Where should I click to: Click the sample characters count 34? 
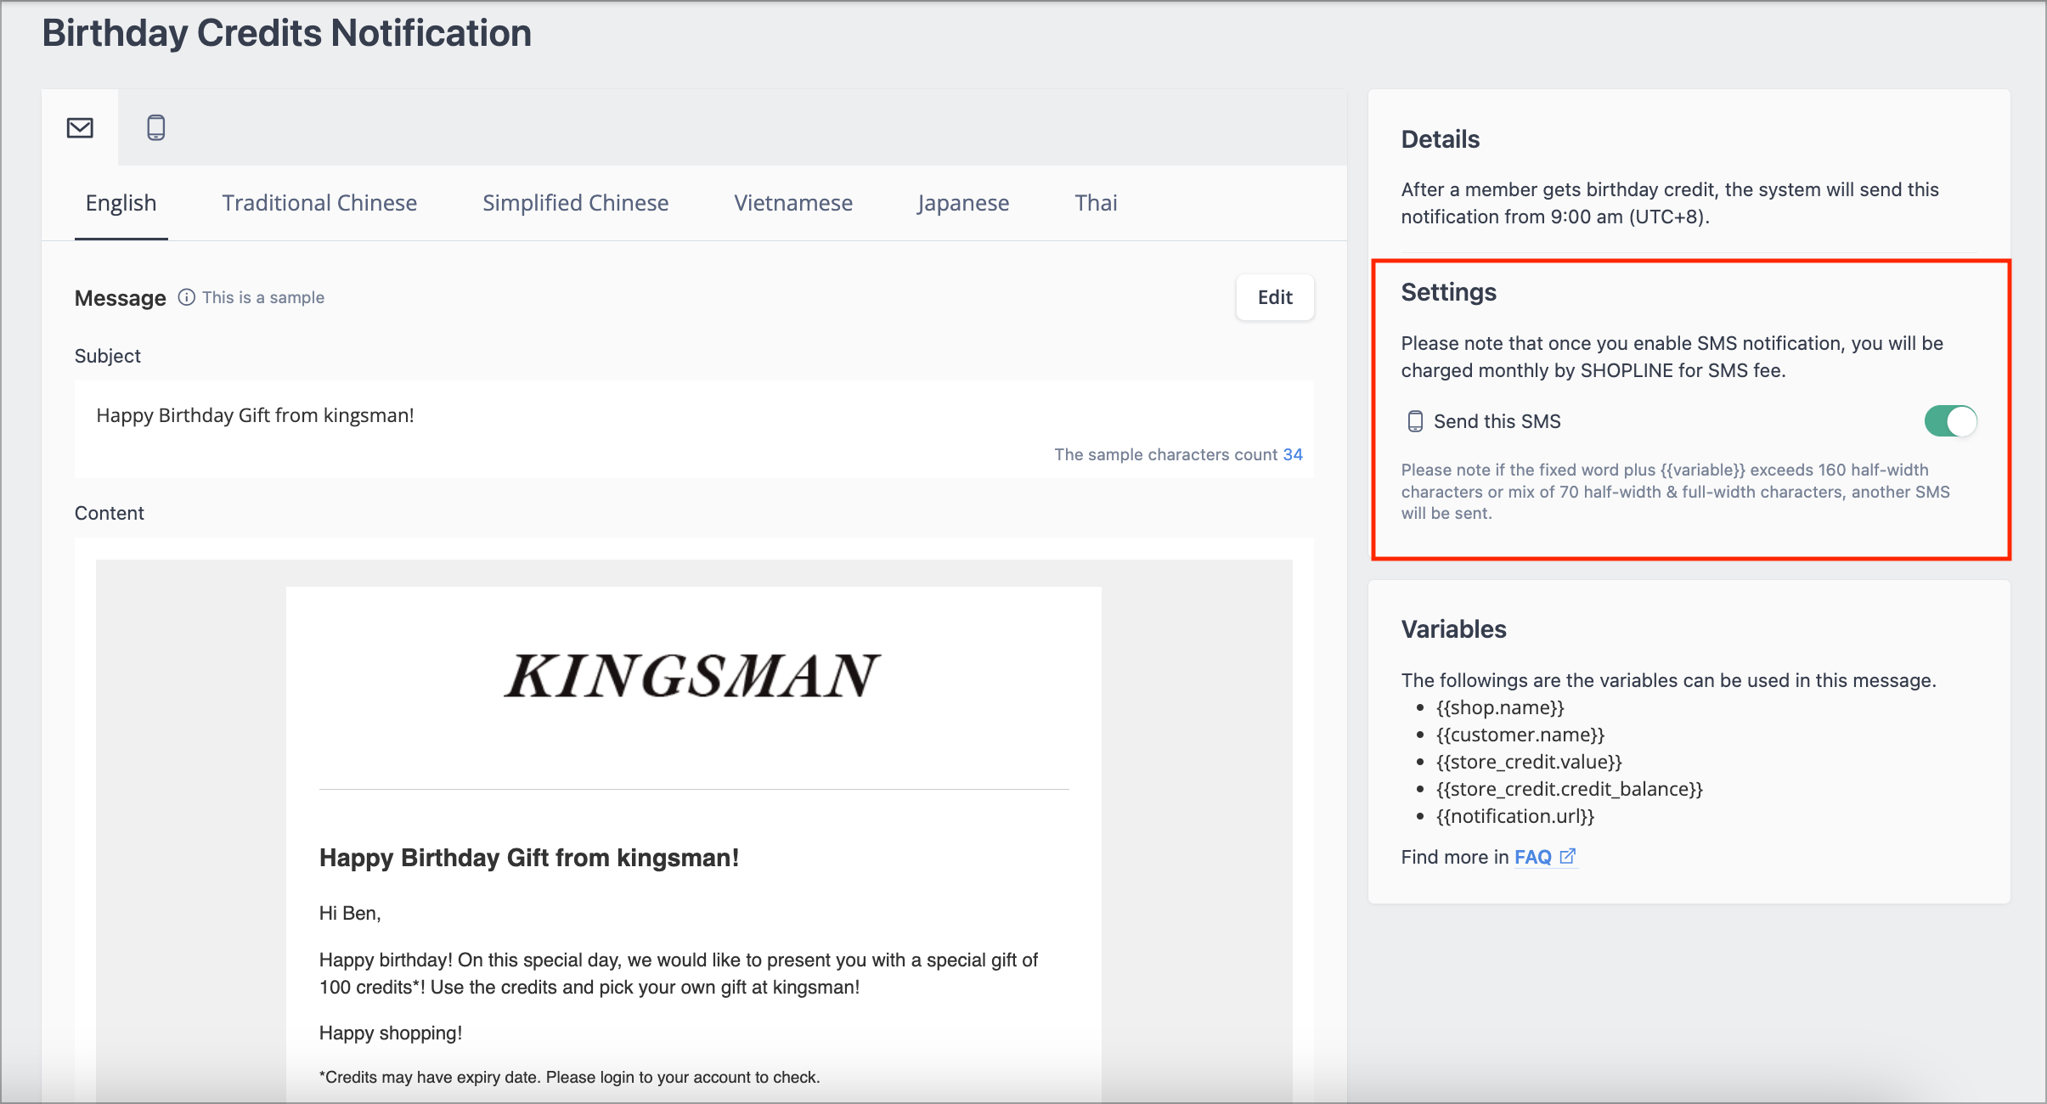1178,454
